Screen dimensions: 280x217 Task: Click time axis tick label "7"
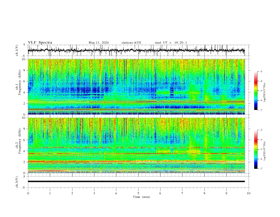tap(182, 193)
